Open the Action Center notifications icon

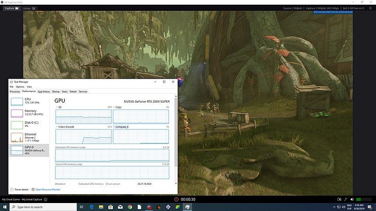(x=370, y=207)
